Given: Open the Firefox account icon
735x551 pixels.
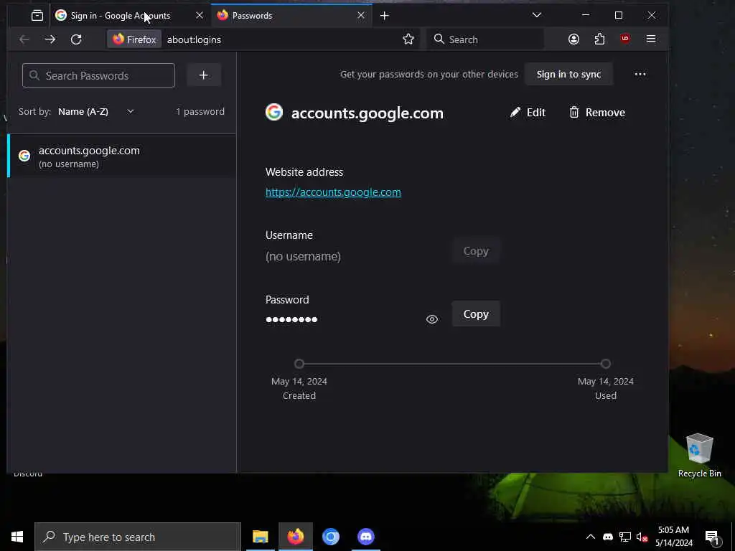Looking at the screenshot, I should [x=574, y=39].
